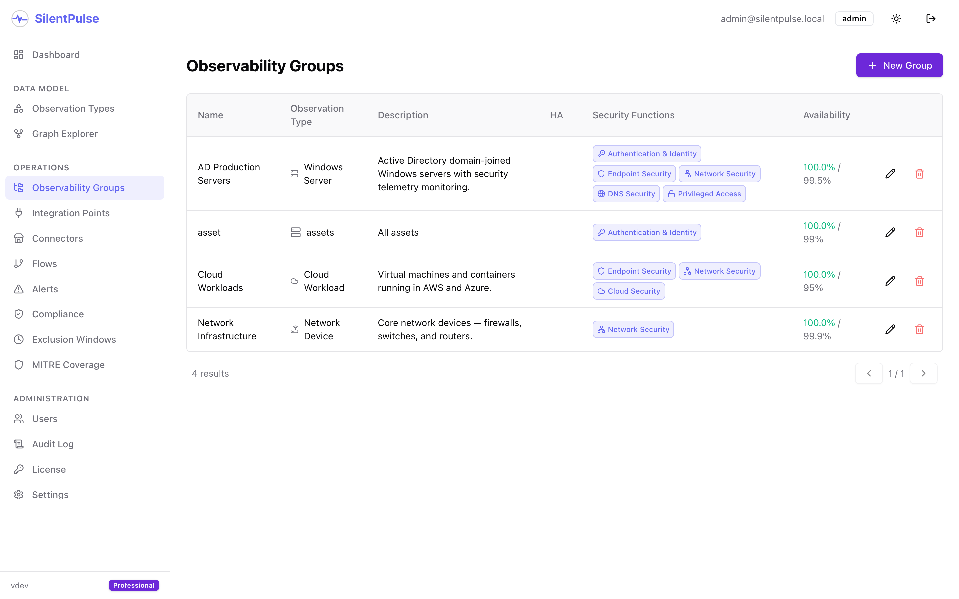Click the '4 results' count text
Viewport: 959px width, 599px height.
(x=210, y=373)
